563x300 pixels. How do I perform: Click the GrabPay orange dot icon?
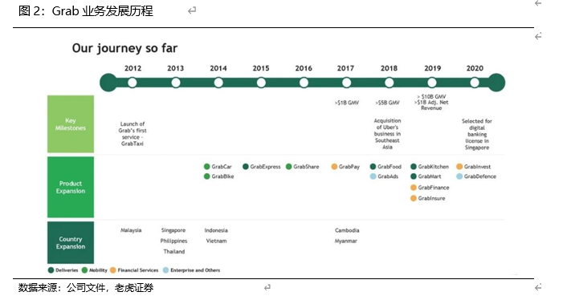coord(334,167)
